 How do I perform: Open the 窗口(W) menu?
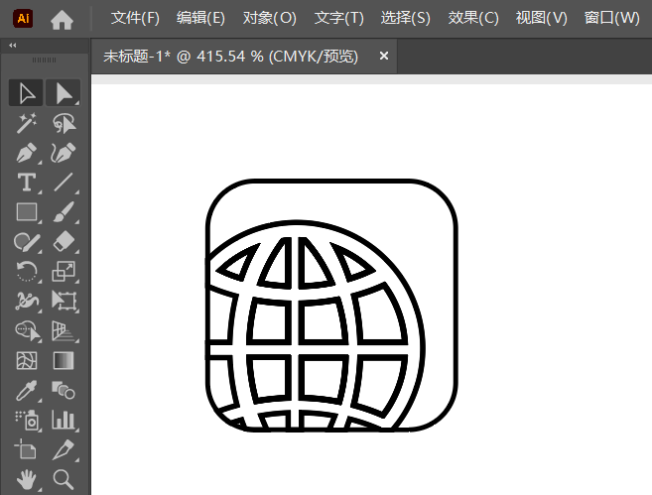(611, 18)
